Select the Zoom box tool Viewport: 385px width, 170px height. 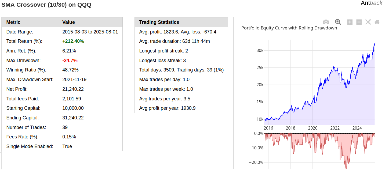click(338, 22)
